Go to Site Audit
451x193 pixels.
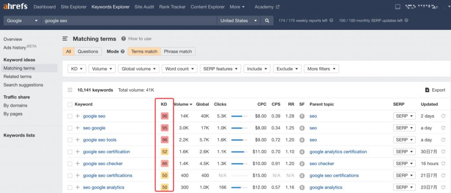(x=144, y=7)
